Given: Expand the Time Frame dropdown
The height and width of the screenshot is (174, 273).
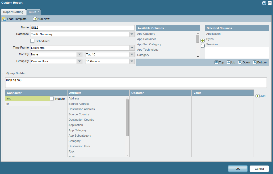Looking at the screenshot, I should 132,48.
